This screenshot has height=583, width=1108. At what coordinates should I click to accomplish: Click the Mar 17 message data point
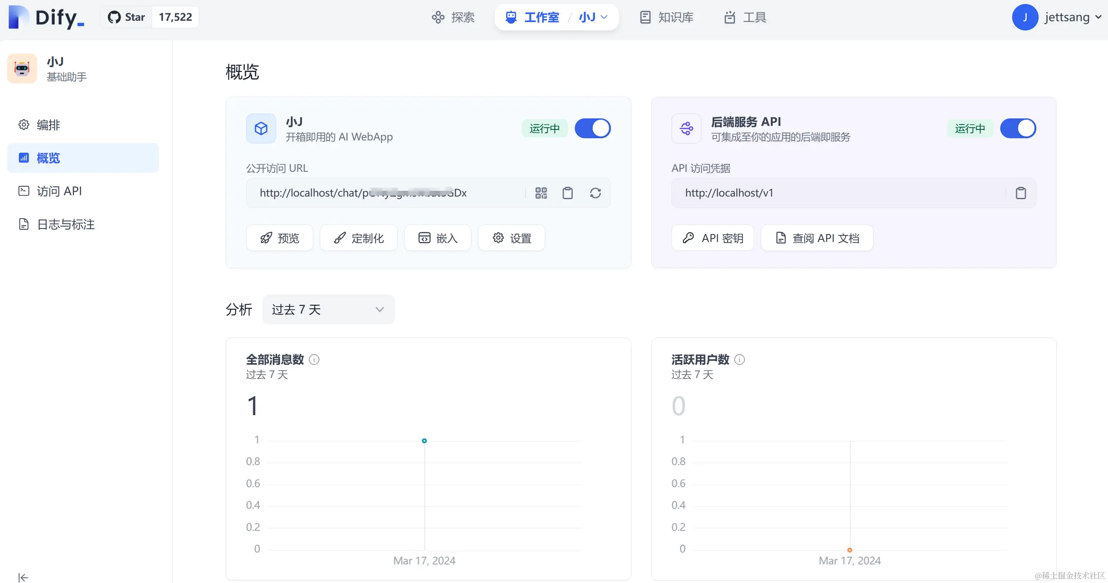pos(424,441)
